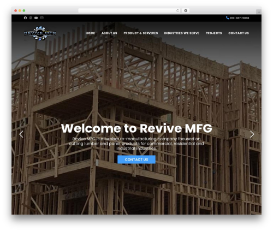Viewport: 273px width, 231px height.
Task: Go to the Home menu item
Action: coord(90,33)
